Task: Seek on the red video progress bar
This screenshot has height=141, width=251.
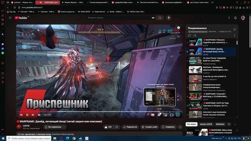Action: click(99, 112)
